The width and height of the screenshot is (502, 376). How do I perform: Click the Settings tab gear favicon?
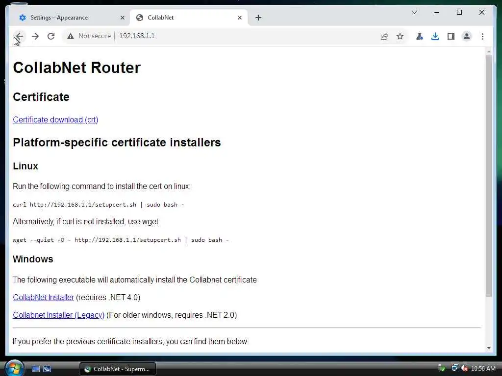pyautogui.click(x=23, y=18)
